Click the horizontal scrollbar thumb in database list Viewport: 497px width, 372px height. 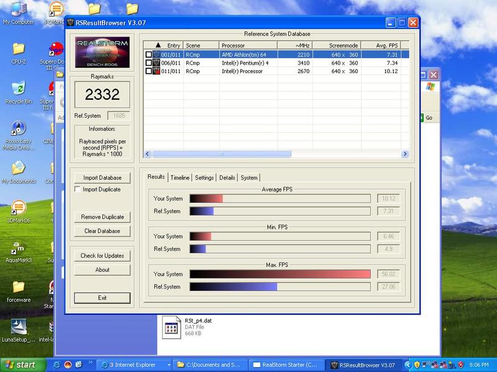pos(221,154)
